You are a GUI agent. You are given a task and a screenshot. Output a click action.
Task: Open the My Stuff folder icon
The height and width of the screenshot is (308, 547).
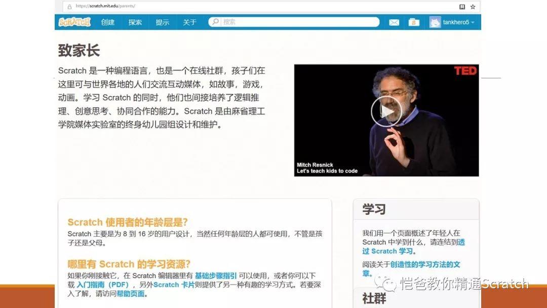point(414,22)
